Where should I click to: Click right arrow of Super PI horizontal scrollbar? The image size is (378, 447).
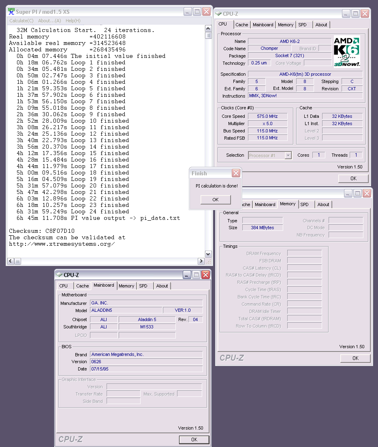[x=201, y=261]
